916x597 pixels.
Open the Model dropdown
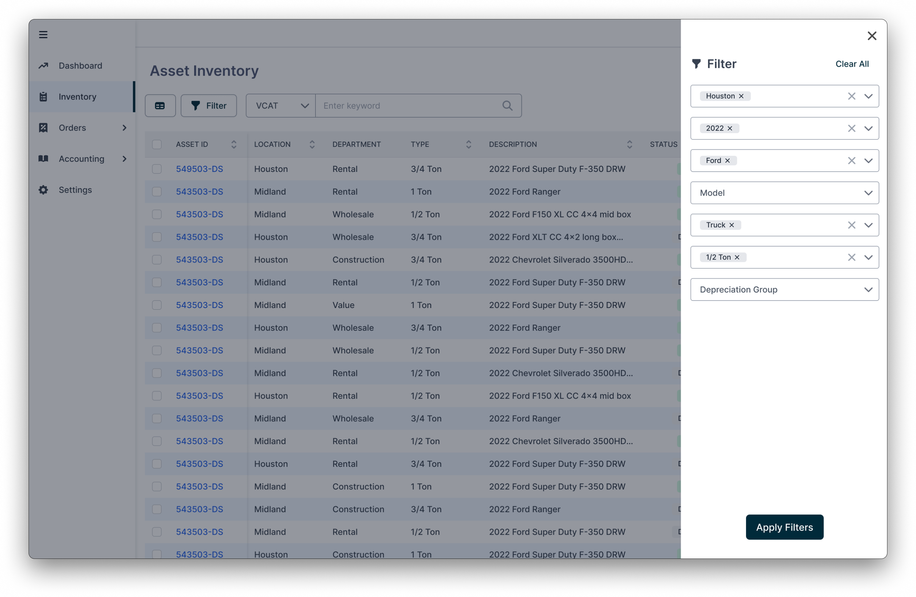(x=784, y=193)
